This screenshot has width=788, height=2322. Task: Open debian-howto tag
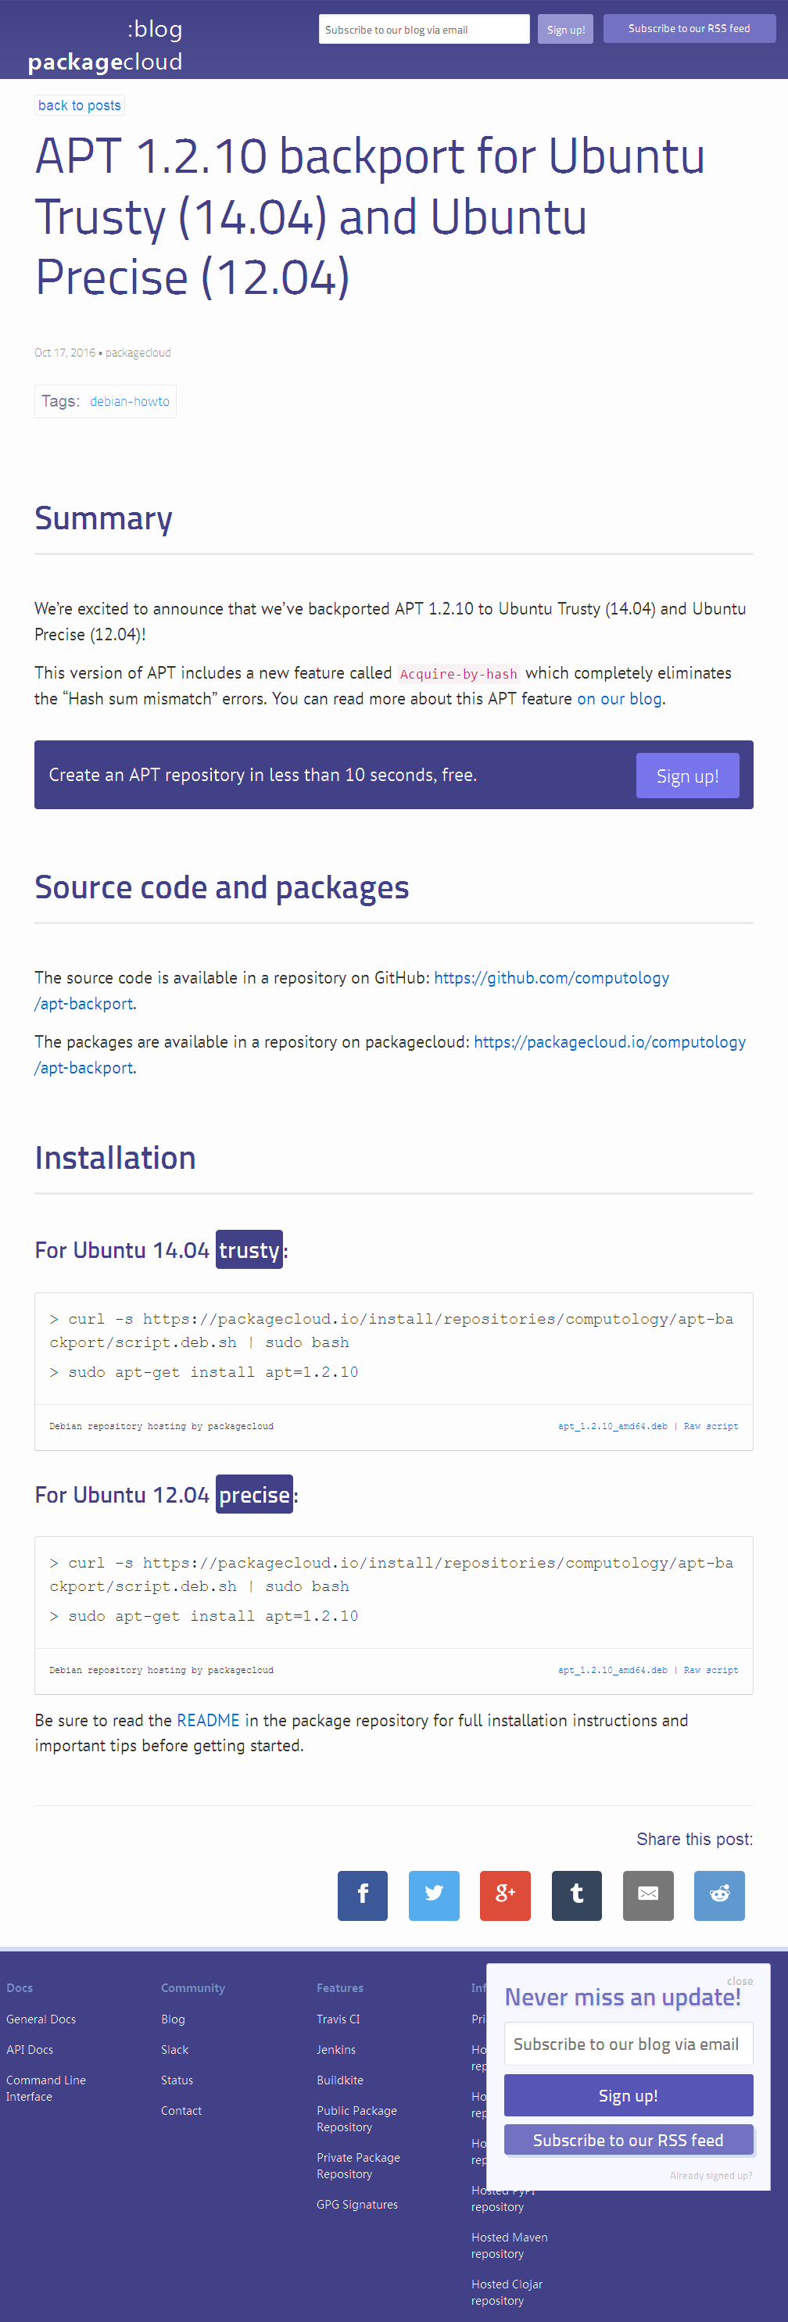[x=130, y=401]
